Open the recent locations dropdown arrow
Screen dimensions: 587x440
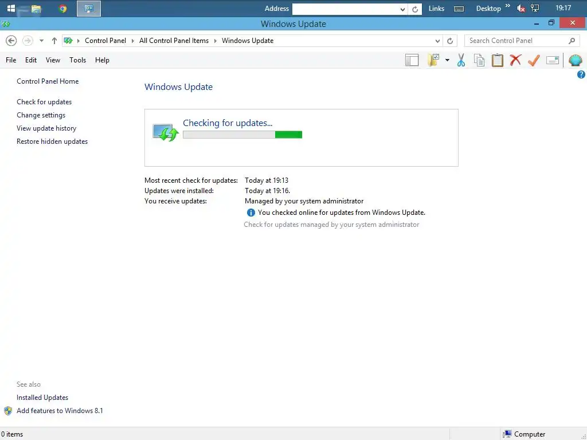41,41
